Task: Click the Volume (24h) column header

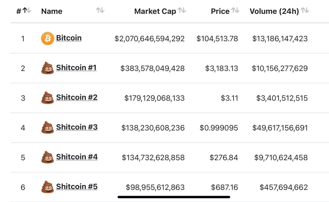Action: (274, 11)
